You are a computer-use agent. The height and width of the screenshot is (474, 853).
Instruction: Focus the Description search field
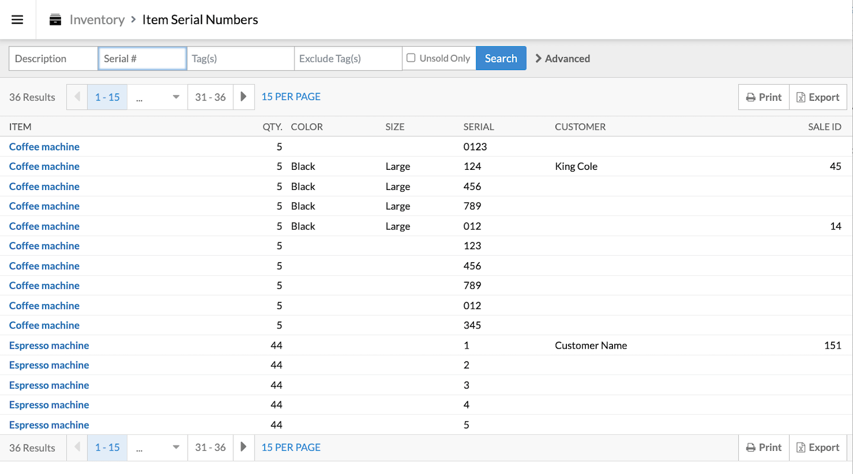click(x=53, y=59)
